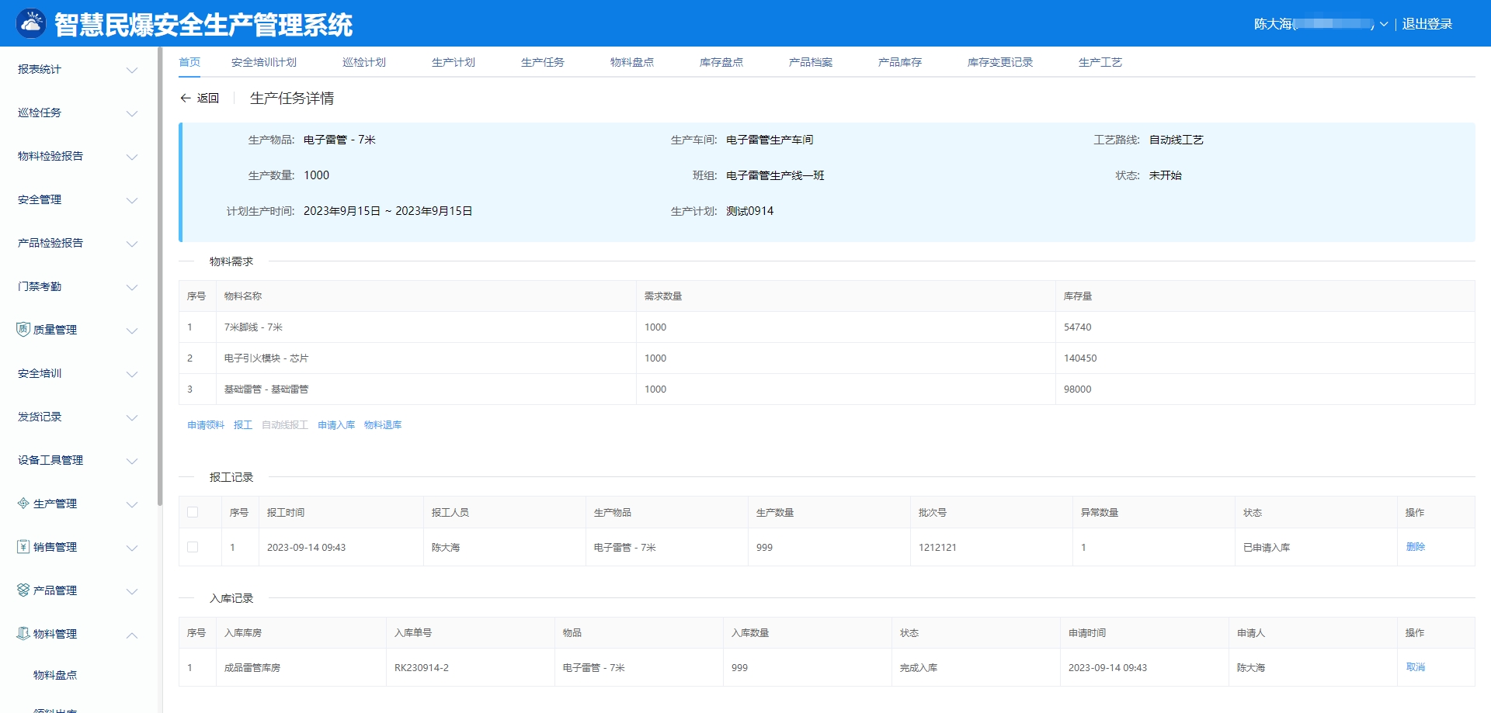The width and height of the screenshot is (1491, 713).
Task: Open the 物料盘点 tab
Action: pyautogui.click(x=632, y=62)
